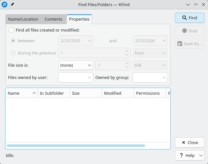This screenshot has width=208, height=164.
Task: Click the 'Files owned by user:' label
Action: (x=28, y=77)
